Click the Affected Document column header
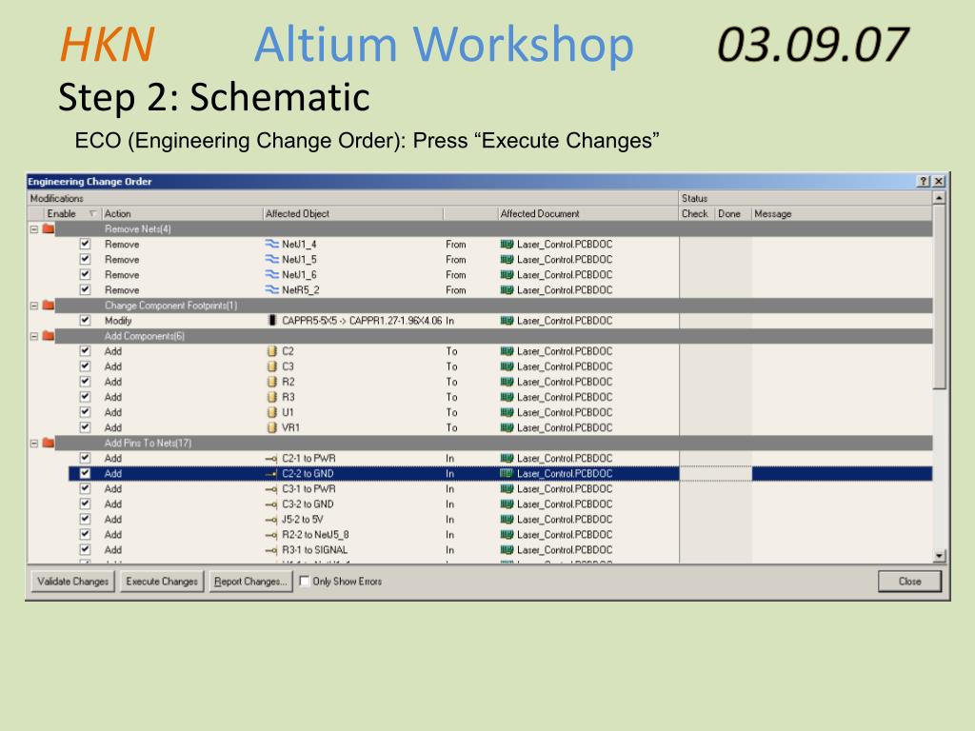 (x=587, y=213)
